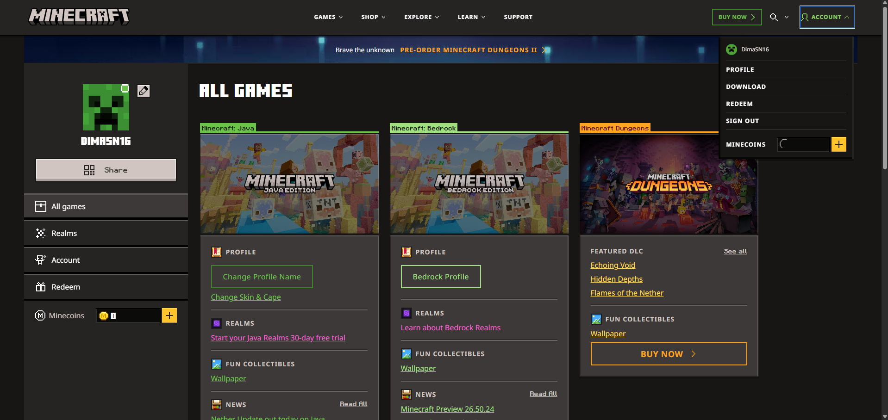The width and height of the screenshot is (888, 420).
Task: Click Change Profile Name button
Action: point(262,277)
